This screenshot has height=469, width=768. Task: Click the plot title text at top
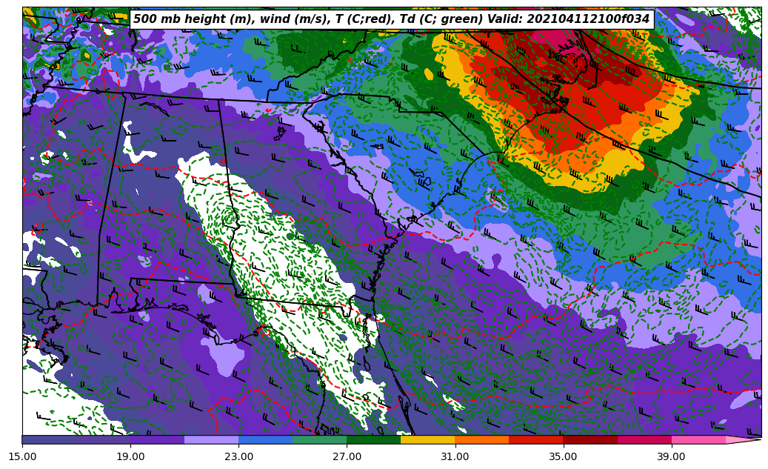(x=391, y=19)
